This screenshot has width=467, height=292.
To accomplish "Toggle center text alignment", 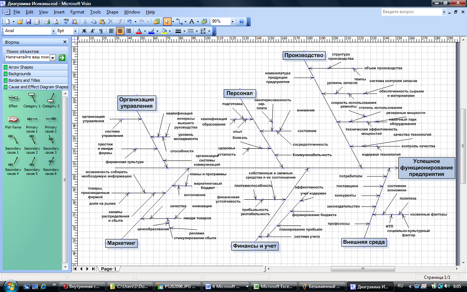I will tap(120, 31).
